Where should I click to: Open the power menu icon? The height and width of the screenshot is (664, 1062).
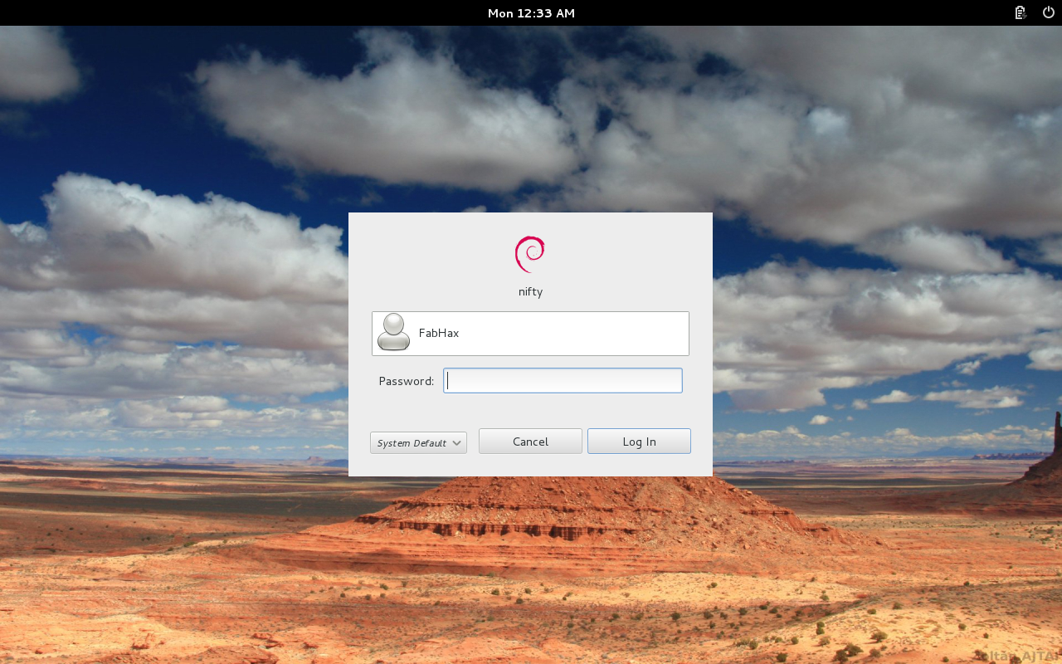1047,12
